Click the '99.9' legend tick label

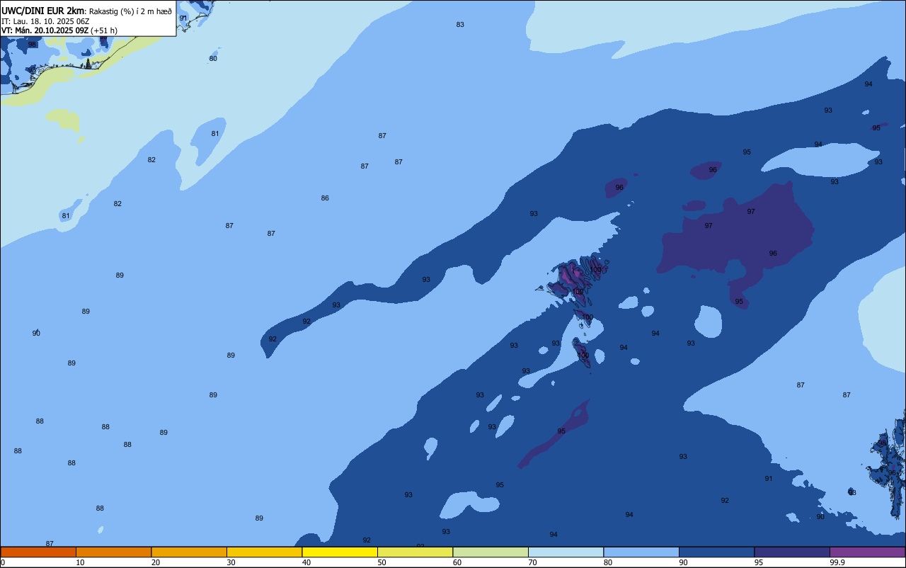pyautogui.click(x=837, y=562)
